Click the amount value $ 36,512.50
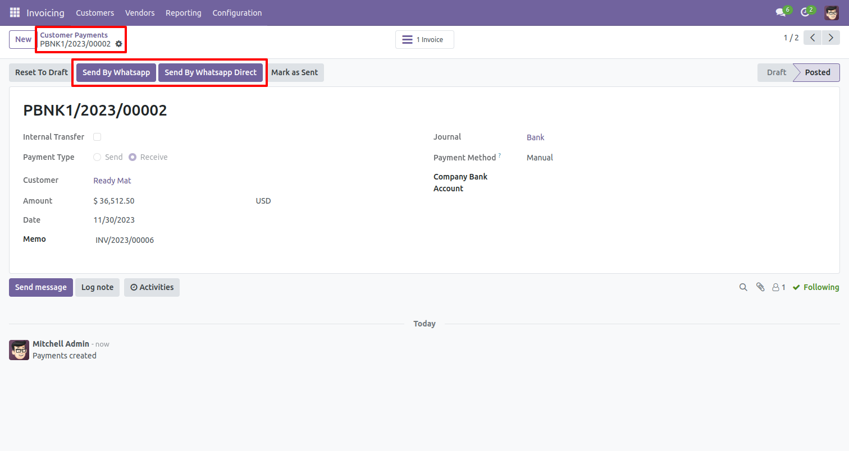 (114, 201)
